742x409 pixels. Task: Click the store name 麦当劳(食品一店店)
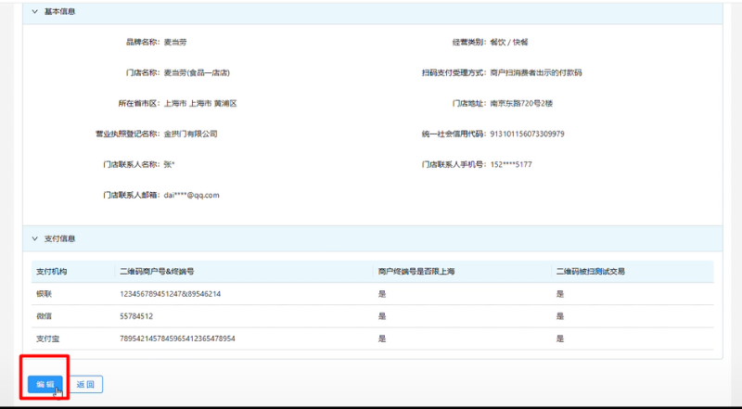click(197, 72)
